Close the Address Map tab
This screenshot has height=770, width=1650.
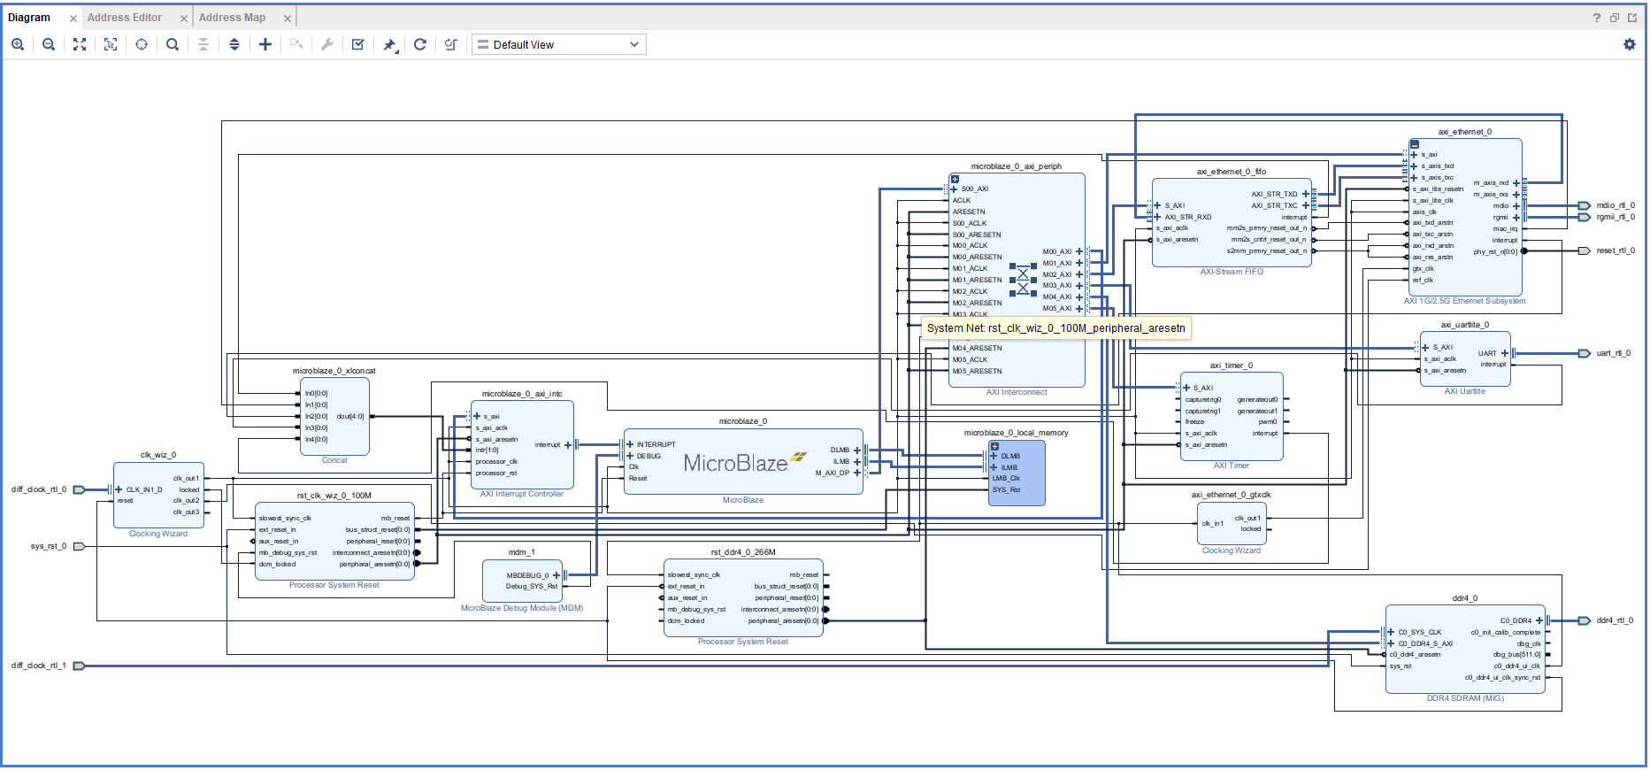tap(287, 19)
